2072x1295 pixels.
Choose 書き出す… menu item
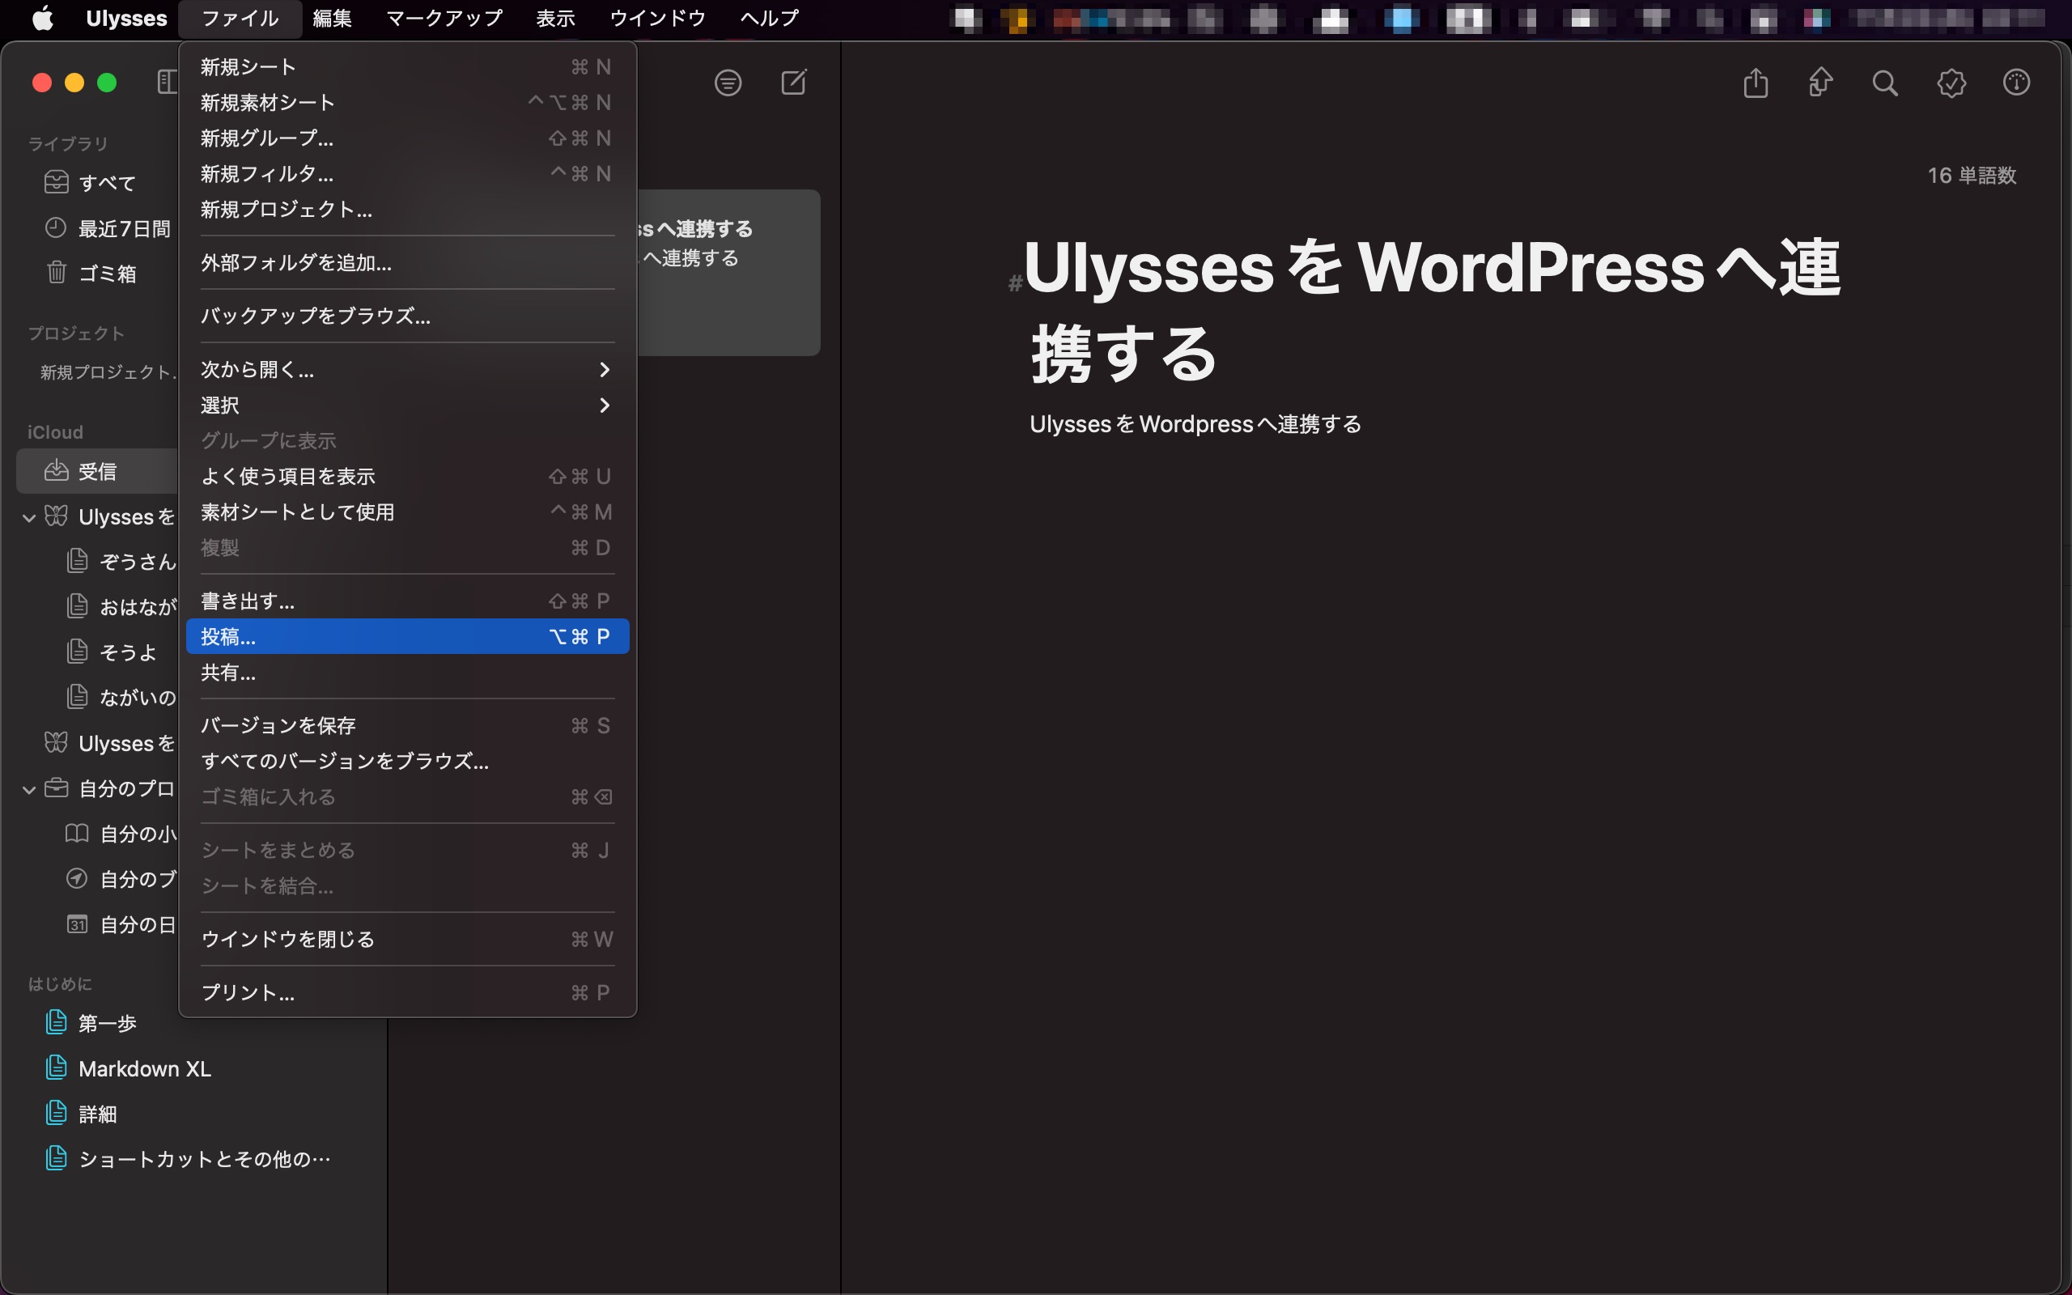[x=408, y=601]
